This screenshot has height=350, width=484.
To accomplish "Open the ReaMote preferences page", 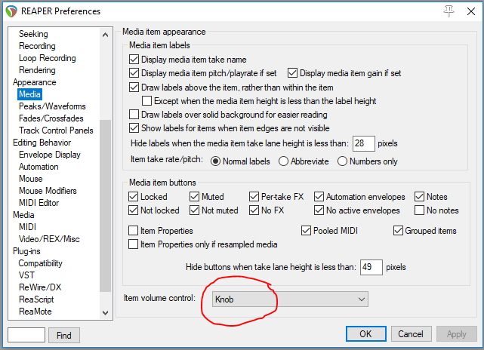I will click(x=35, y=312).
